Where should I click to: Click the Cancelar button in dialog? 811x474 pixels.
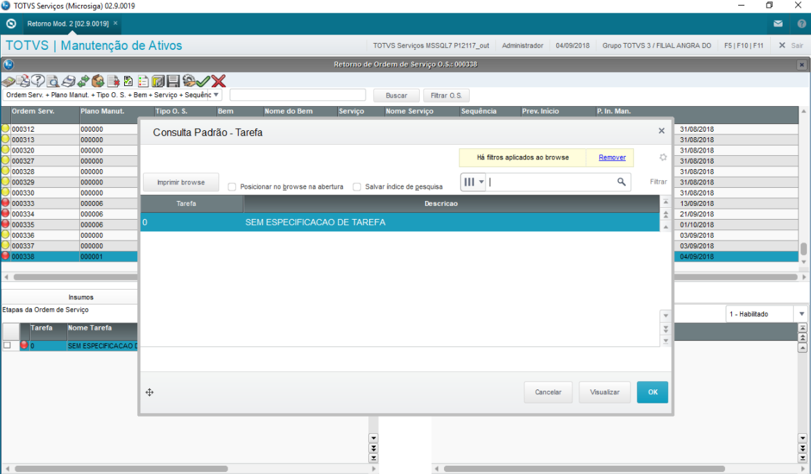(x=548, y=392)
